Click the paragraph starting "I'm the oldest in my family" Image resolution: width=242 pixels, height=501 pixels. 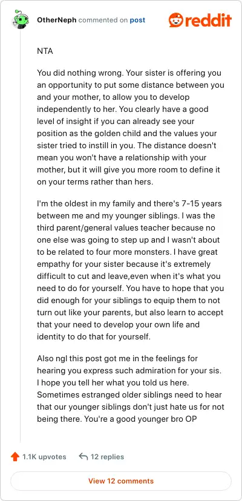coord(131,270)
